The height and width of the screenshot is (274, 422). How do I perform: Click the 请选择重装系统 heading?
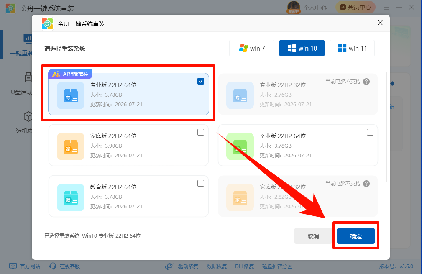pos(64,49)
